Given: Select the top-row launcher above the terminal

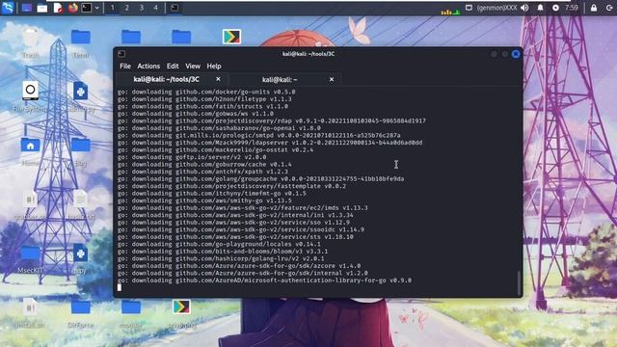Looking at the screenshot, I should pos(231,37).
